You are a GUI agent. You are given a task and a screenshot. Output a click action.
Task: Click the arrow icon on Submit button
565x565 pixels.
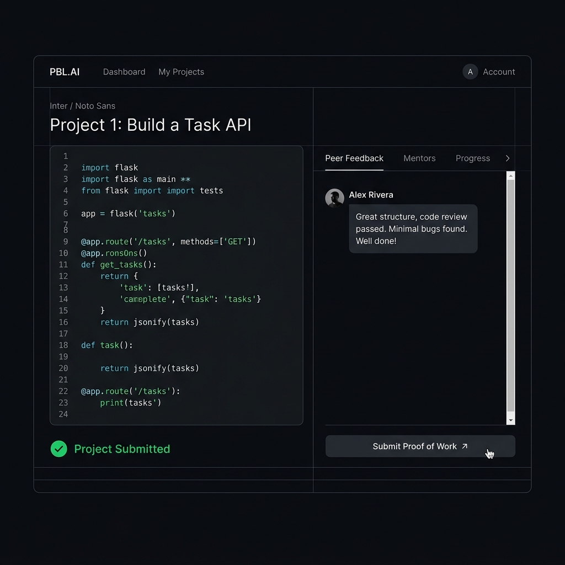click(465, 446)
